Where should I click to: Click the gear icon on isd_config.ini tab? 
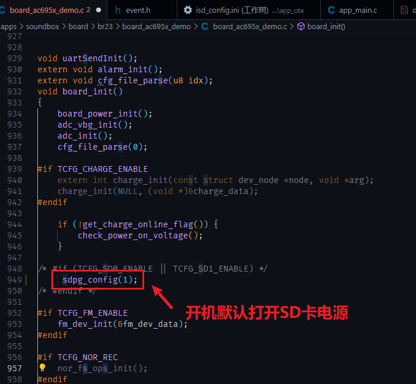(x=187, y=10)
